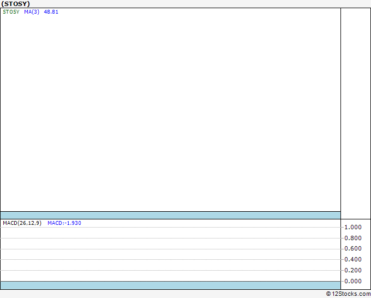Click the dotted gridline at the 0.400 level
Viewport: 371px width, 298px height.
click(170, 260)
